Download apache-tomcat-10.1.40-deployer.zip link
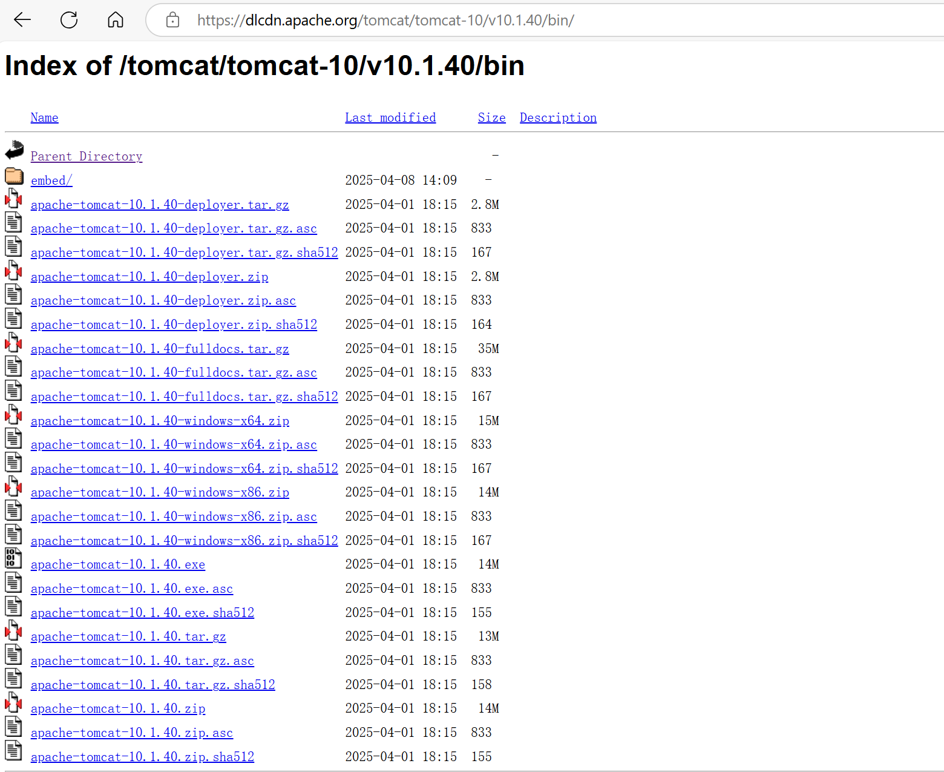944x772 pixels. 149,277
